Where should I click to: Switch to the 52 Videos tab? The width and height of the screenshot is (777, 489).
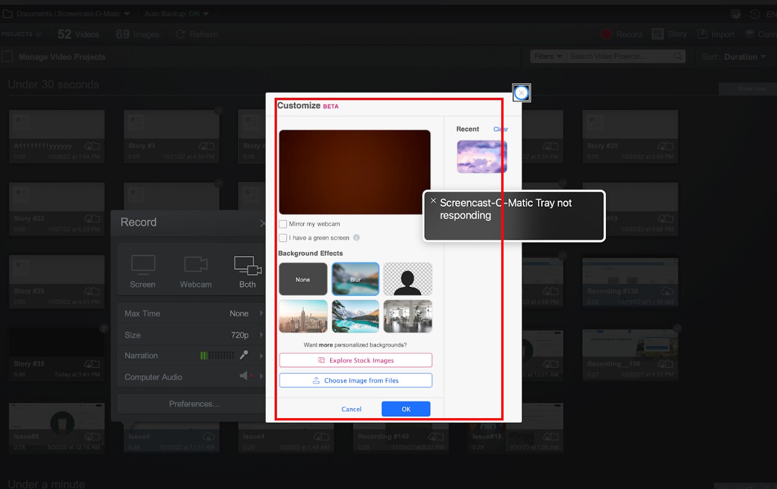[78, 35]
